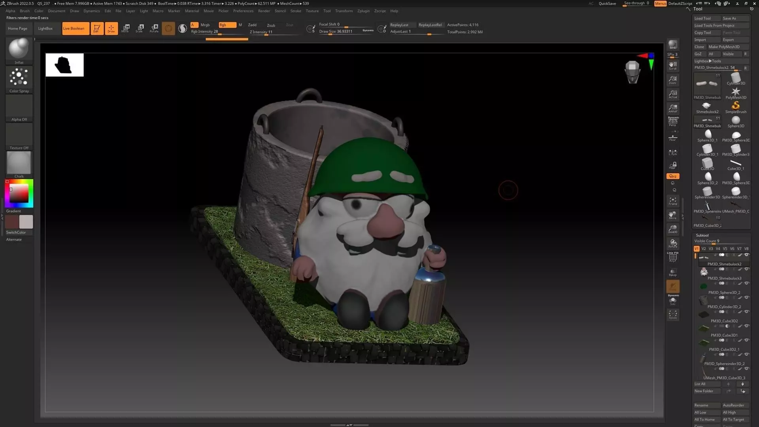Select the Scroll canvas icon
This screenshot has width=759, height=427.
[672, 65]
